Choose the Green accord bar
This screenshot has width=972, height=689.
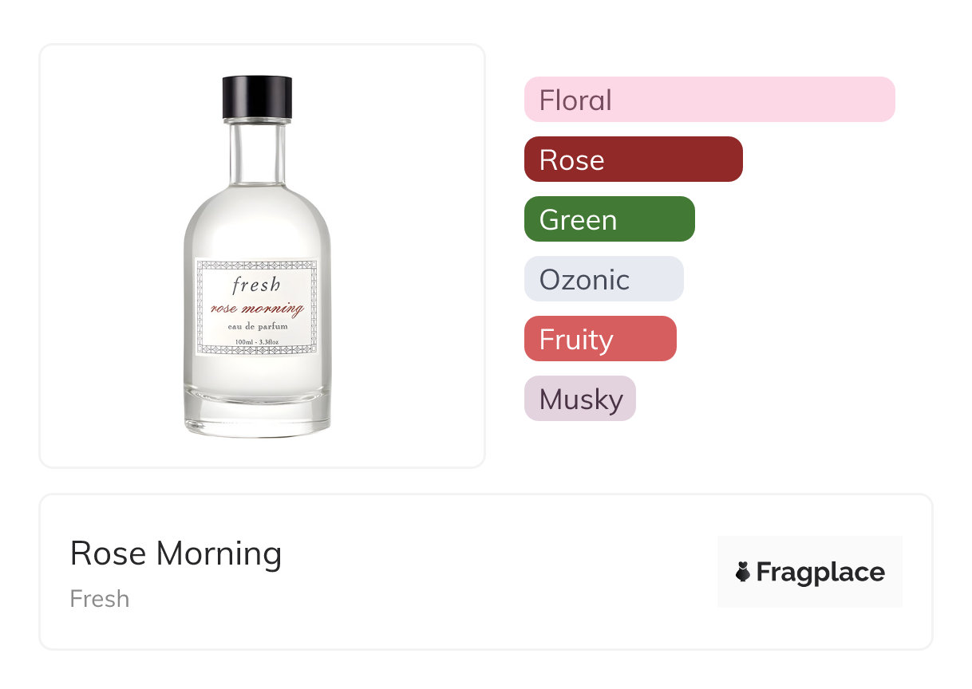point(609,219)
